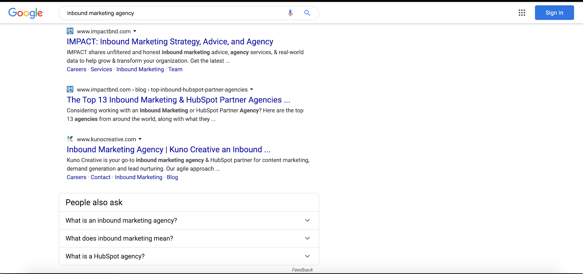Image resolution: width=583 pixels, height=274 pixels.
Task: Click the magnifying glass search icon
Action: (307, 13)
